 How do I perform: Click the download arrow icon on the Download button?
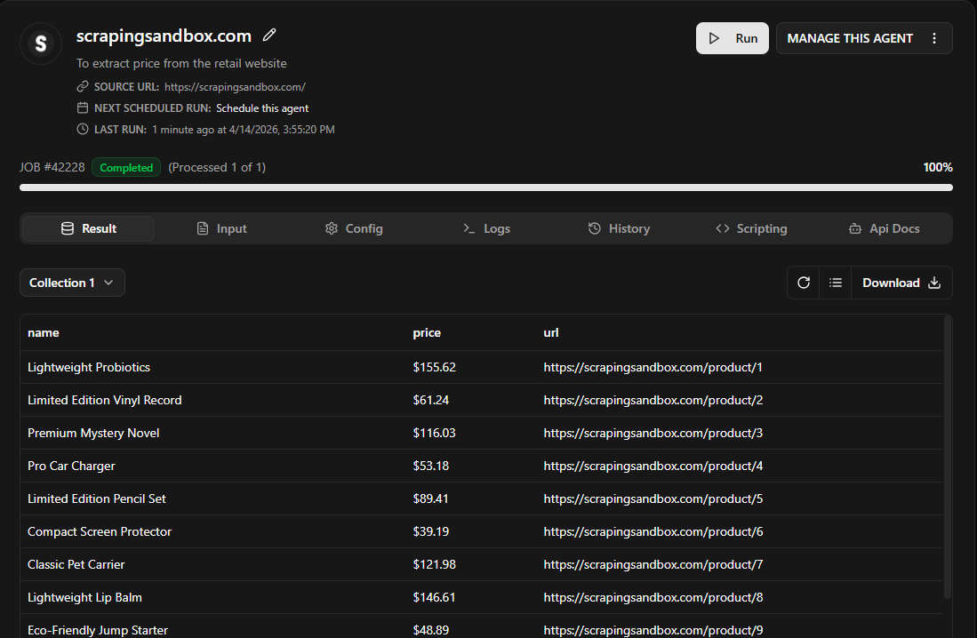point(933,282)
